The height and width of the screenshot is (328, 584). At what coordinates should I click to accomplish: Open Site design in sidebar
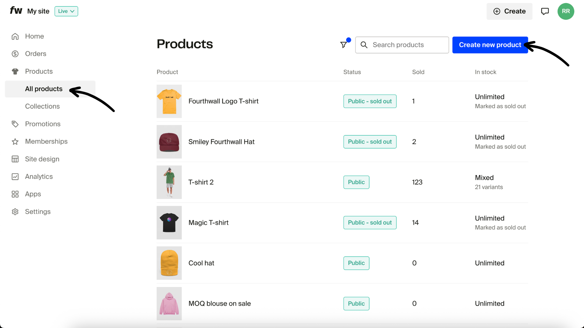point(42,159)
